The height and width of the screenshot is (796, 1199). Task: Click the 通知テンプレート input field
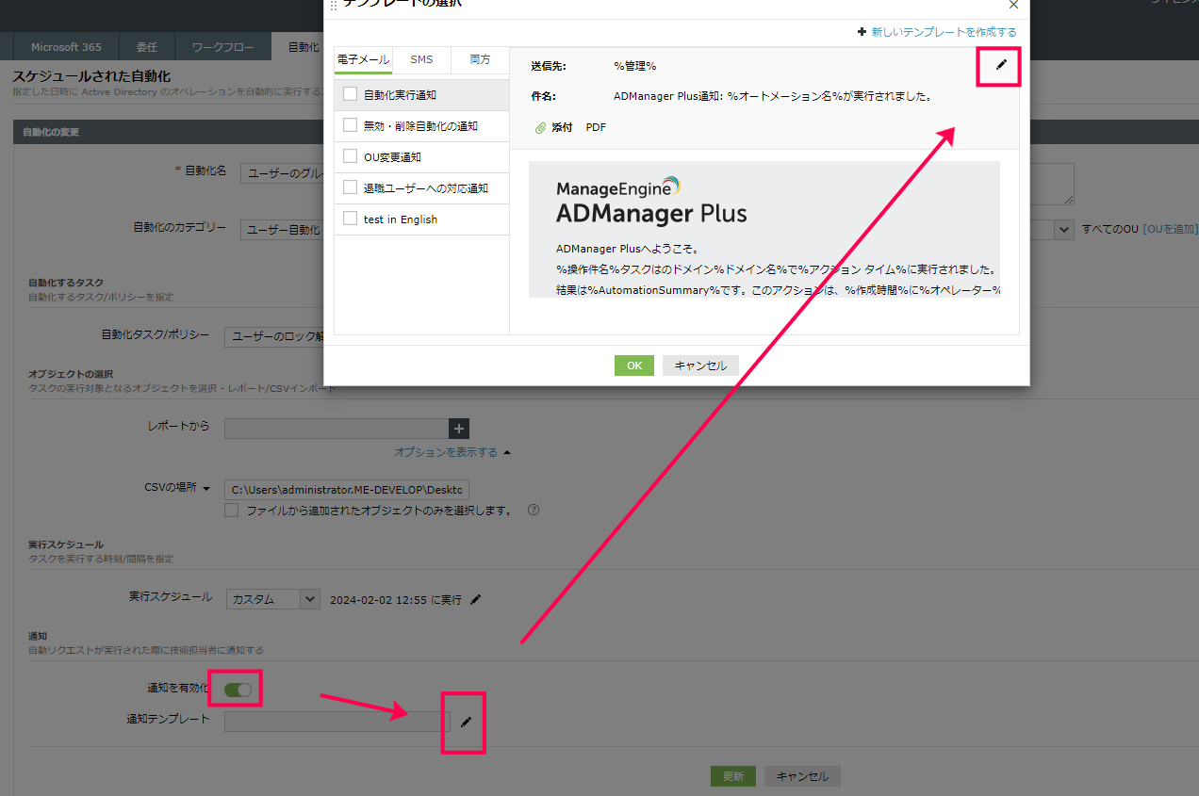pyautogui.click(x=337, y=722)
